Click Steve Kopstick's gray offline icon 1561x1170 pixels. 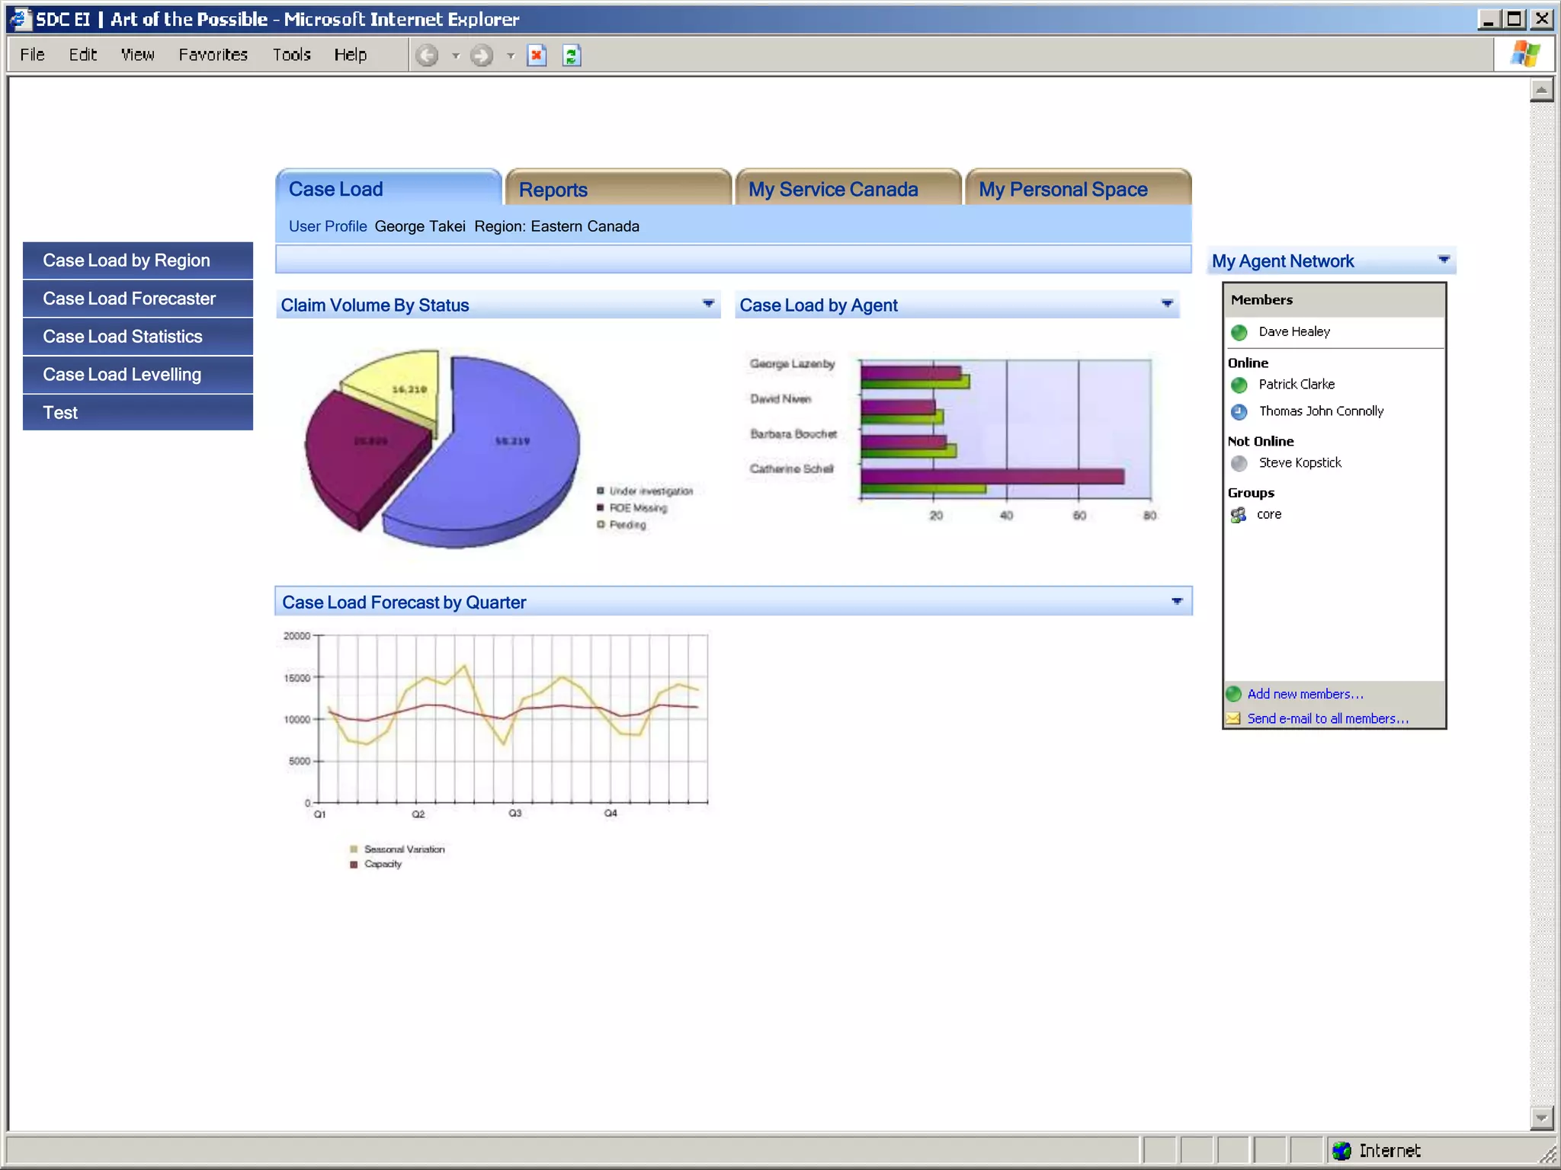1239,463
